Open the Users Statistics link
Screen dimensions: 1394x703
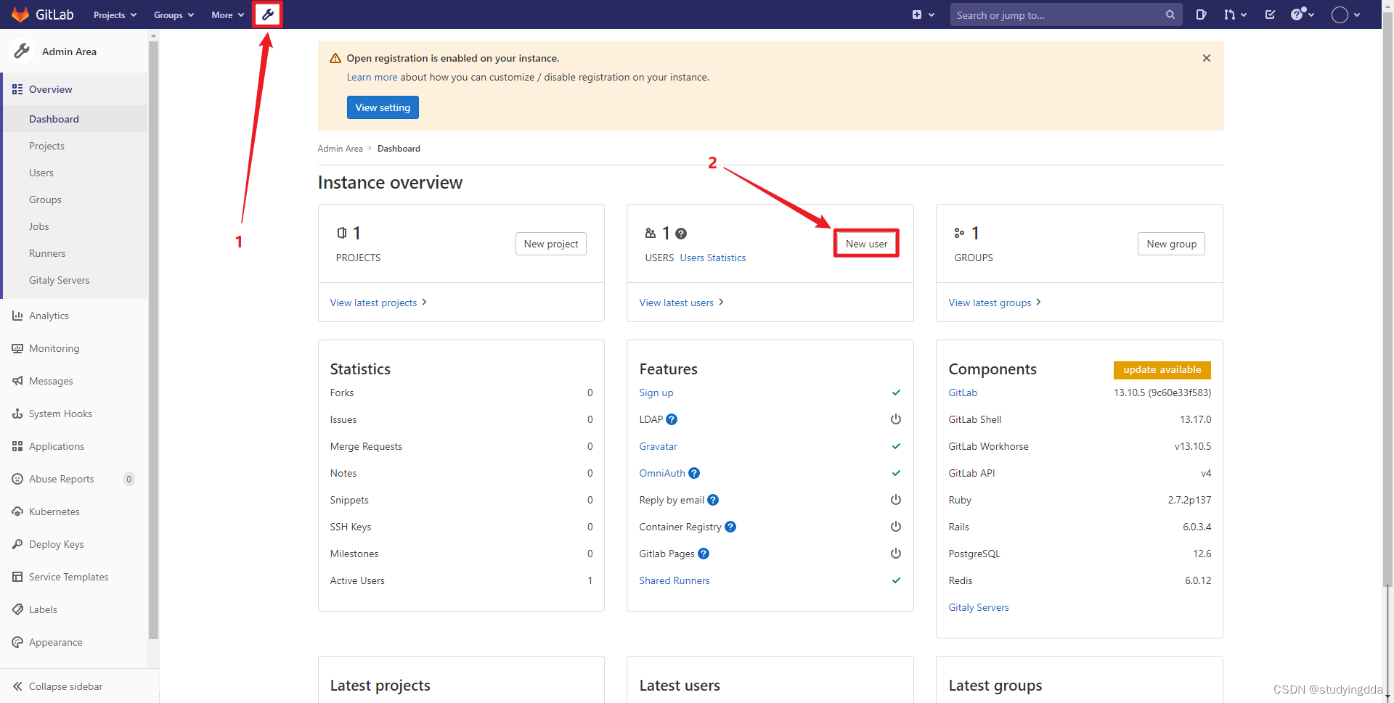[x=713, y=258]
